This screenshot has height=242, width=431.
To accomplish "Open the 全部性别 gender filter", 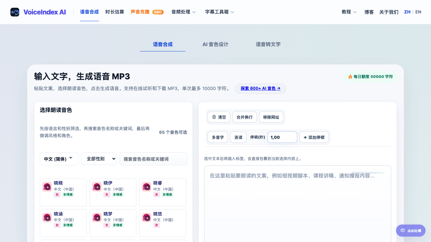I will tap(99, 159).
